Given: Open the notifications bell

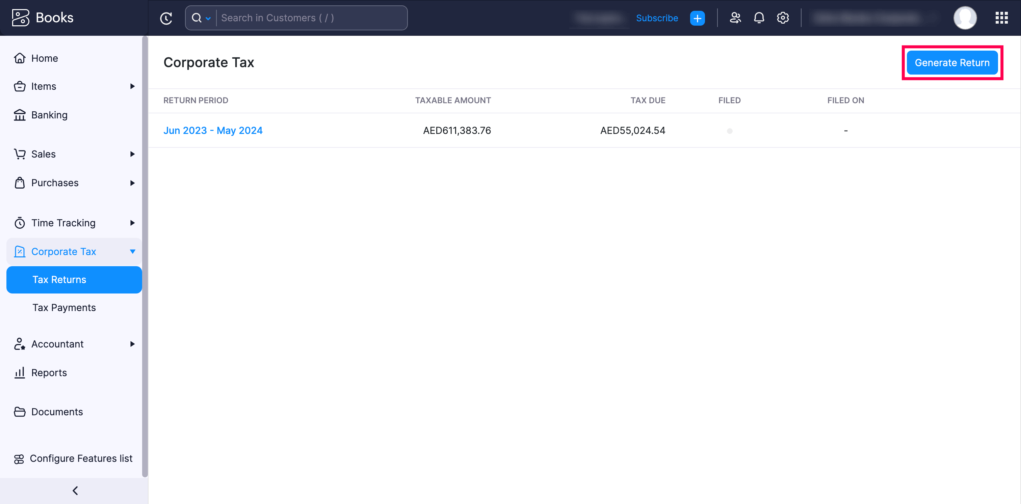Looking at the screenshot, I should pos(759,18).
